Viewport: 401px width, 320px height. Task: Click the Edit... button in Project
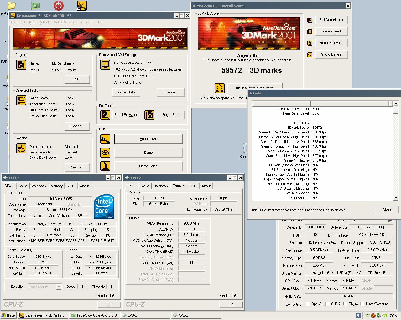[77, 79]
